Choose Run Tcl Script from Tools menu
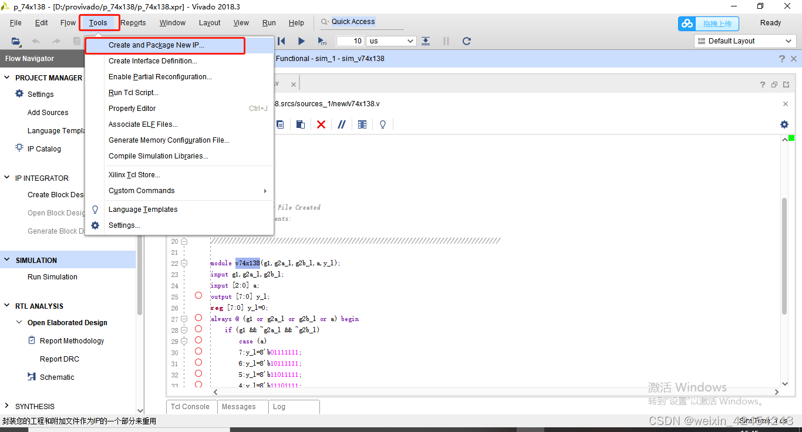The image size is (802, 432). coord(179,93)
